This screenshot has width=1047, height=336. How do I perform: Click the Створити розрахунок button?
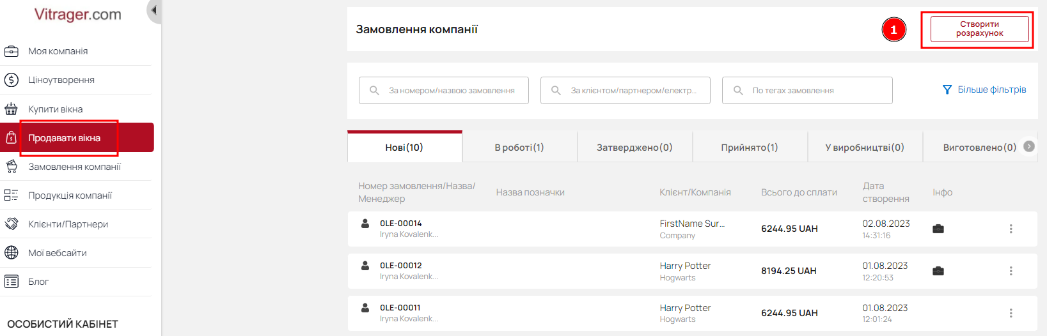[x=980, y=29]
